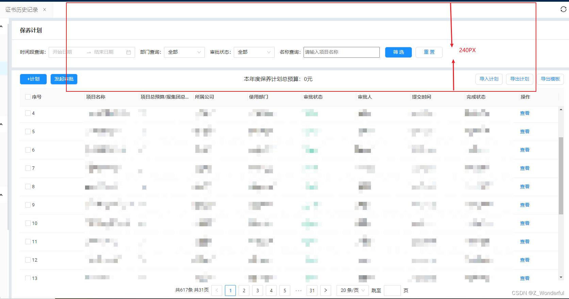Click the 导出模板 export template button
Screen dimensions: 569x299
(x=550, y=79)
